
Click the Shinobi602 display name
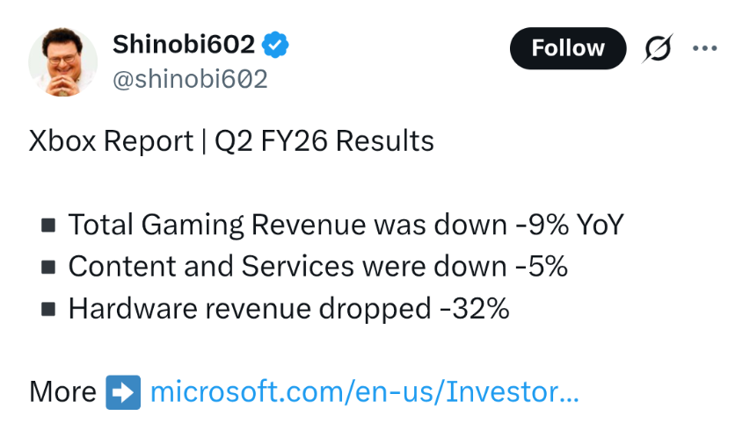click(184, 44)
